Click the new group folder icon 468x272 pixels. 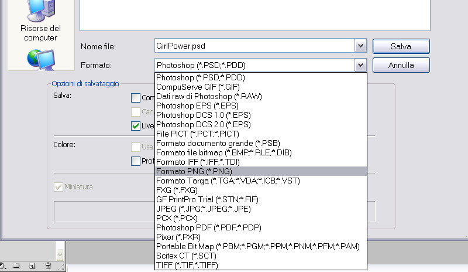click(x=18, y=266)
